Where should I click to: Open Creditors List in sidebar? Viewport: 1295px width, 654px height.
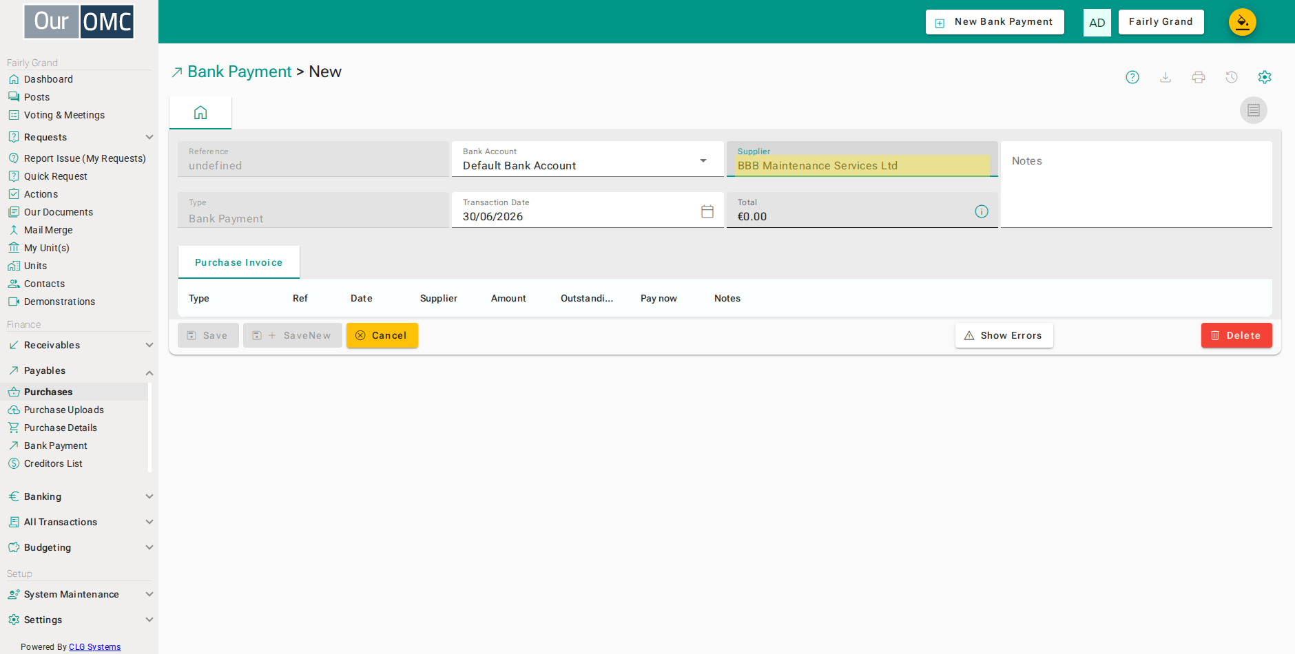pyautogui.click(x=53, y=463)
